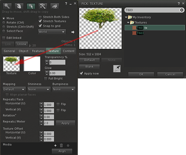
Task: Click the Blank texture button
Action: (x=90, y=66)
